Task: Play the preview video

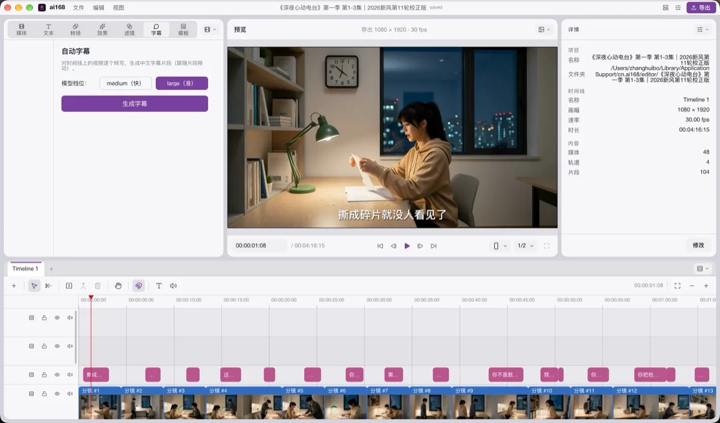Action: tap(407, 246)
